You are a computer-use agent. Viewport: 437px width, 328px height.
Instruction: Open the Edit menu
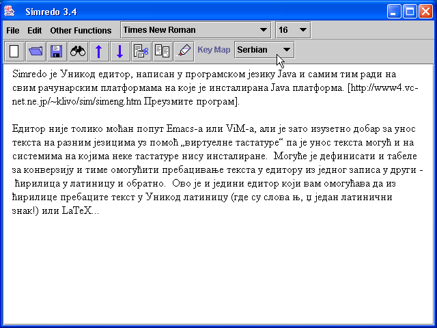coord(35,31)
